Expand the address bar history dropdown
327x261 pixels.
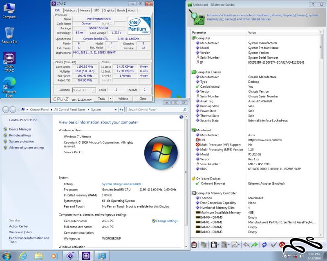pyautogui.click(x=116, y=110)
